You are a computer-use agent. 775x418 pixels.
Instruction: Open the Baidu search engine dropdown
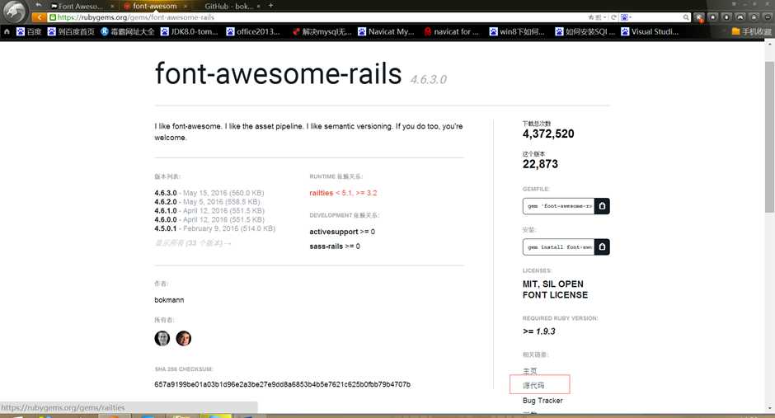626,17
